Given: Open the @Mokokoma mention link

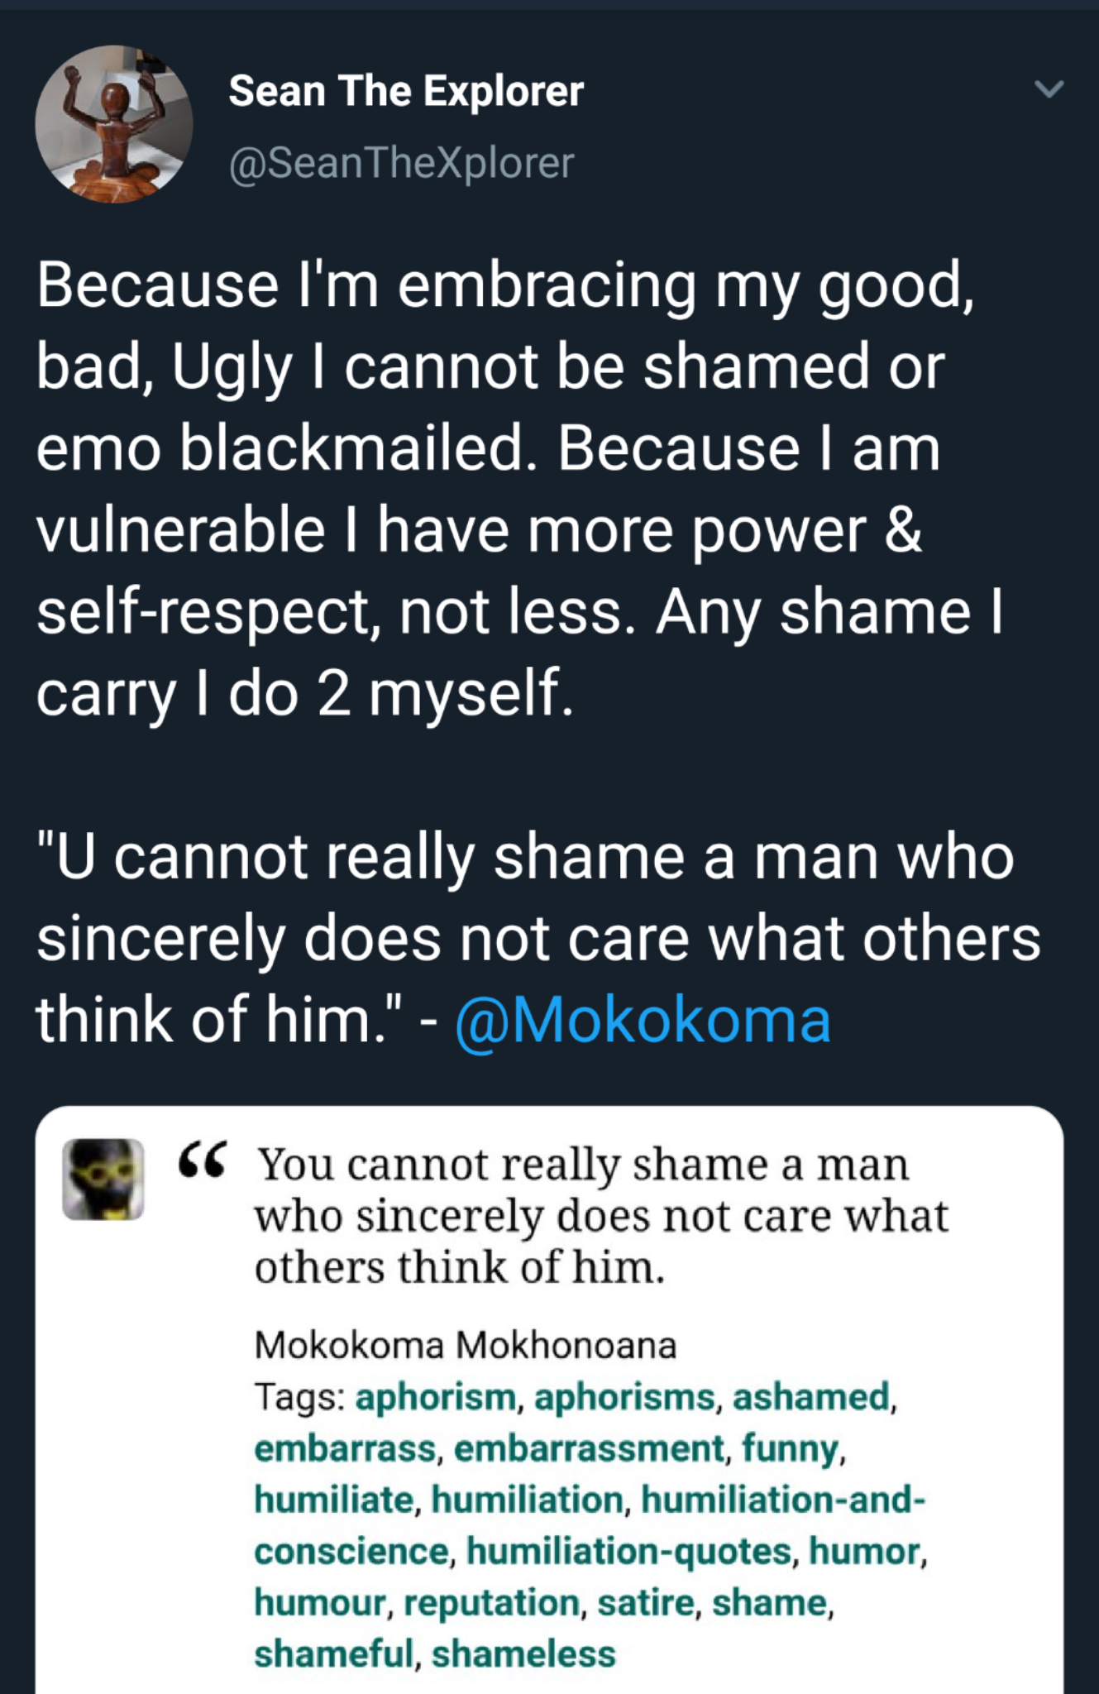Looking at the screenshot, I should click(643, 1019).
